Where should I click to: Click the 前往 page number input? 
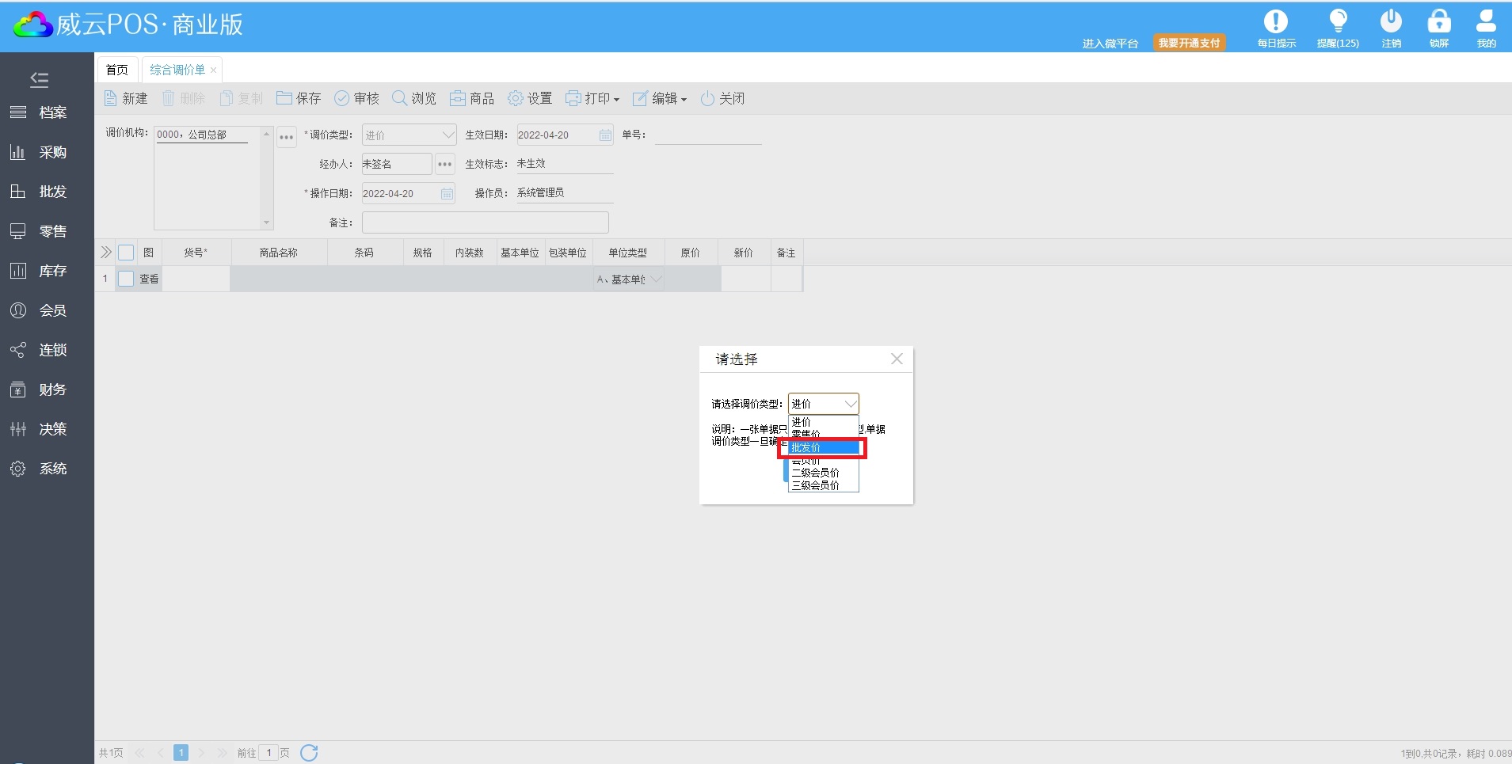(x=269, y=753)
